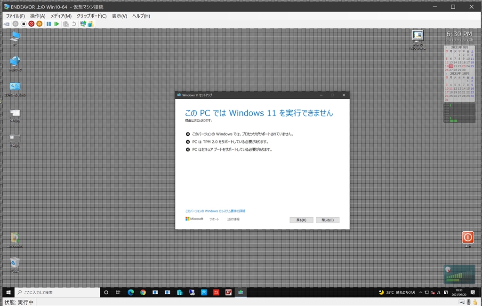
Task: Click the keyboard icon in status bar
Action: pos(462,302)
